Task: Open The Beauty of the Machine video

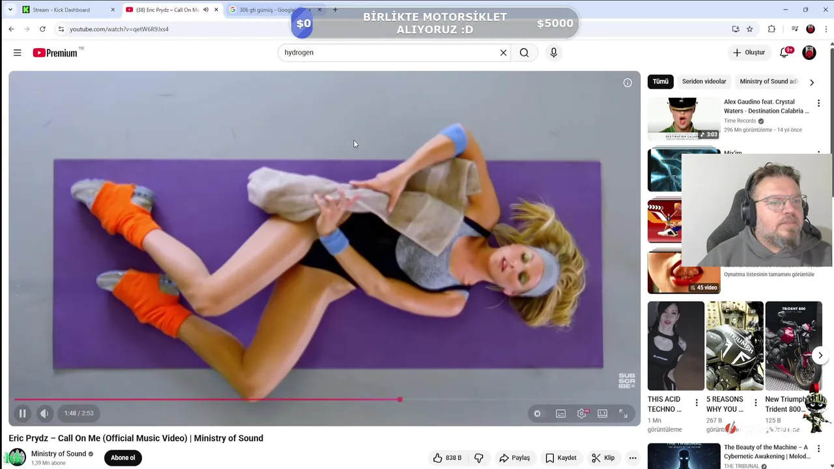Action: coord(684,456)
